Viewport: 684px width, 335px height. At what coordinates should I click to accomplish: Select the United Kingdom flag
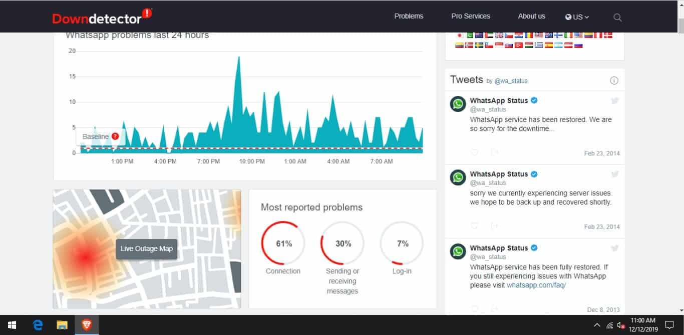pyautogui.click(x=499, y=35)
